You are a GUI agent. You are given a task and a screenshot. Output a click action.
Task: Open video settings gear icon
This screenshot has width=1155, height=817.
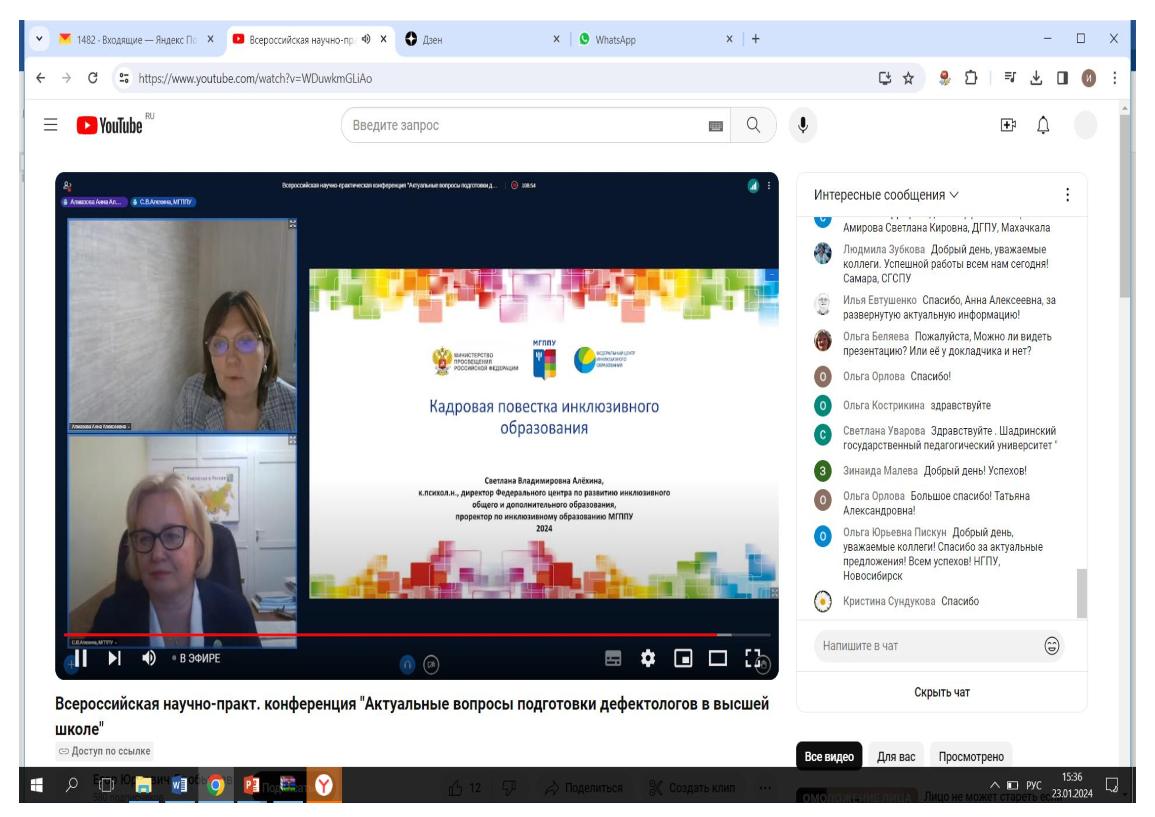(648, 658)
